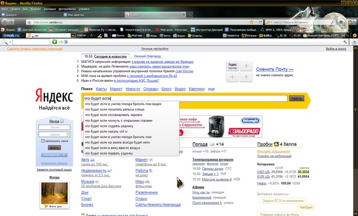
Task: Open Мой мир in Mail.ru toolbar
Action: tap(135, 36)
